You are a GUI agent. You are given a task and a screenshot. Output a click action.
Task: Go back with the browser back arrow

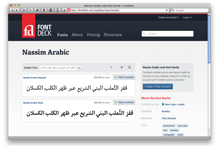tap(12, 10)
